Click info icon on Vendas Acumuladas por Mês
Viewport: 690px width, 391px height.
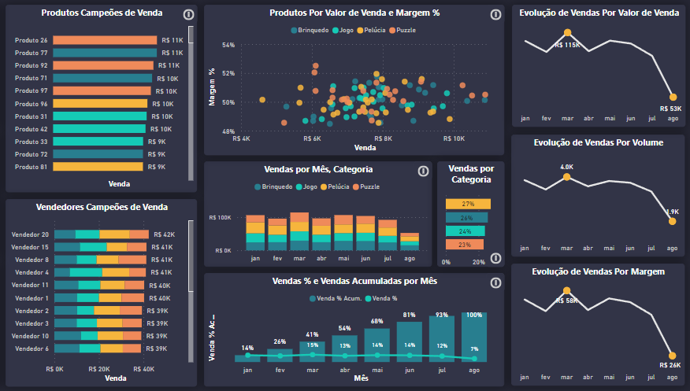tap(495, 282)
